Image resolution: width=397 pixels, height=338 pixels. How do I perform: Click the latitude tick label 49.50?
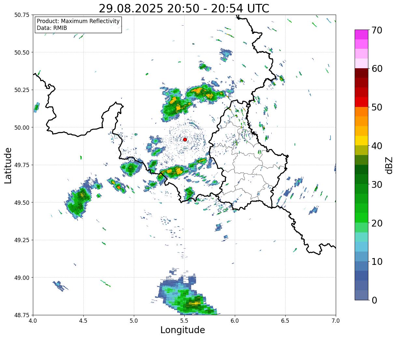click(x=22, y=202)
